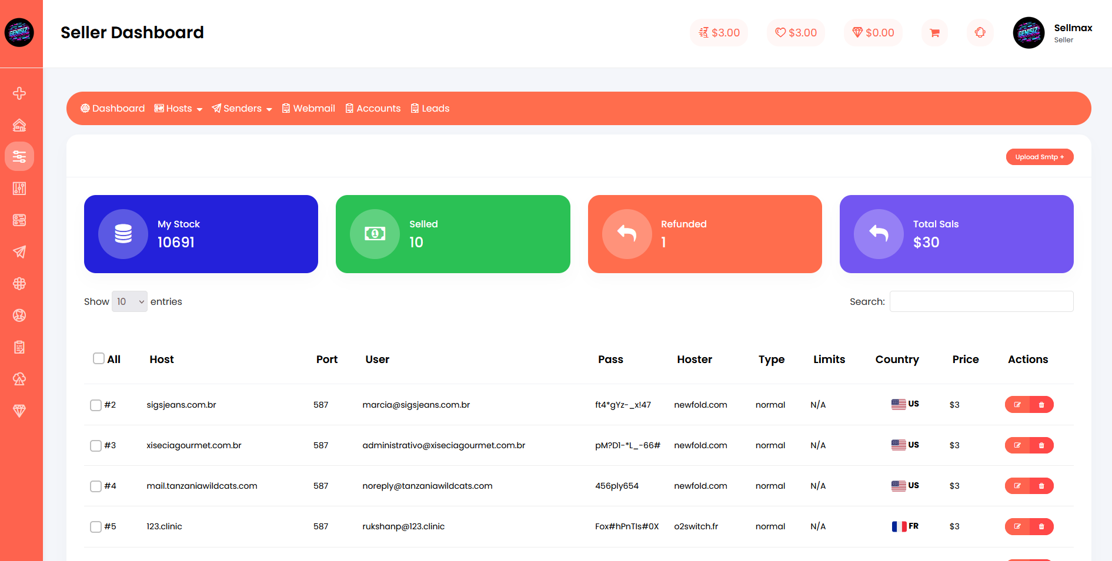Image resolution: width=1112 pixels, height=561 pixels.
Task: Click the FR country flag cell
Action: (905, 526)
